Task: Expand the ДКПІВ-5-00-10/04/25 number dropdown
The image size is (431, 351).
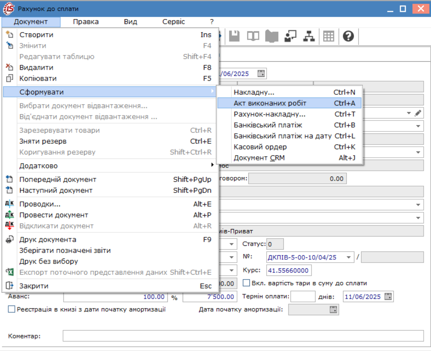Action: [x=349, y=257]
